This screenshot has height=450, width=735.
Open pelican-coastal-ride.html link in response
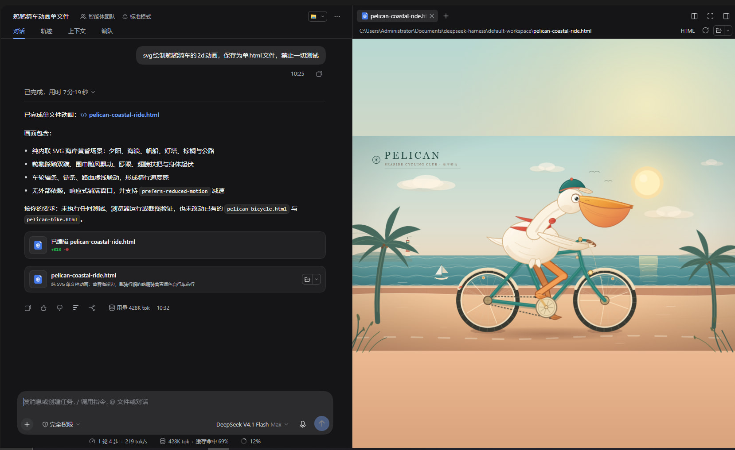[x=120, y=115]
